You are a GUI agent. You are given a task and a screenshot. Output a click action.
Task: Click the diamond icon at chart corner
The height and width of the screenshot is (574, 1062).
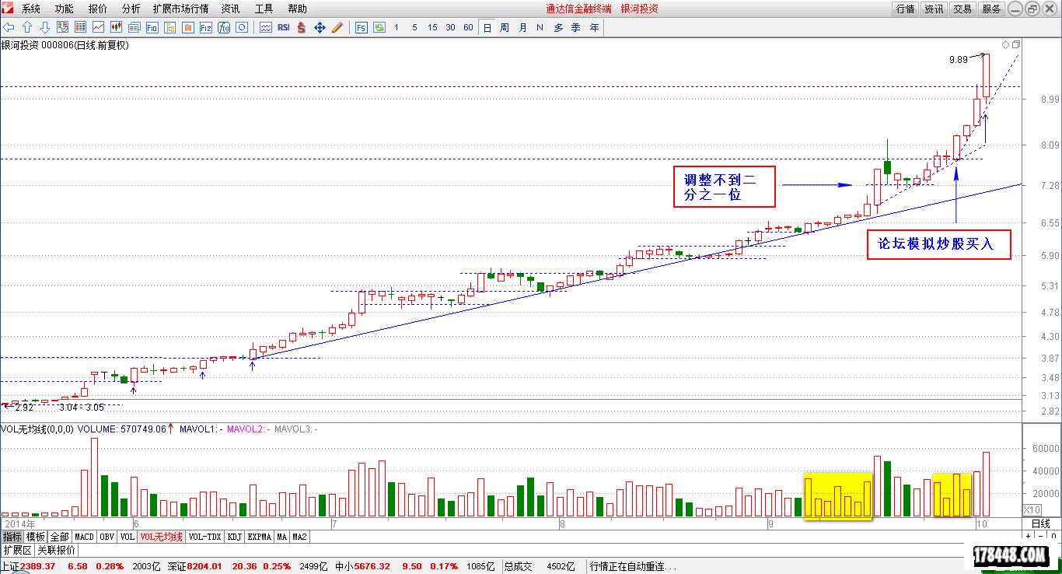1005,44
